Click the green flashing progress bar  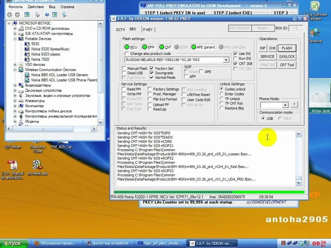pyautogui.click(x=209, y=192)
